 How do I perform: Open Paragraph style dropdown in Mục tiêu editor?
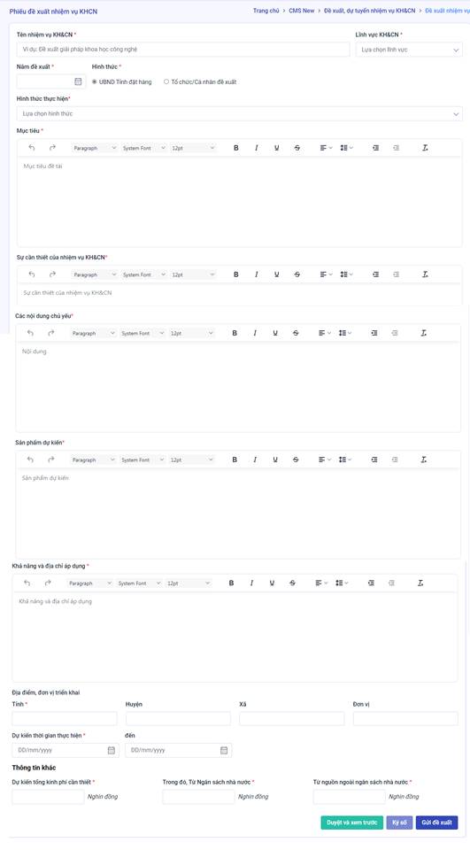tap(95, 148)
